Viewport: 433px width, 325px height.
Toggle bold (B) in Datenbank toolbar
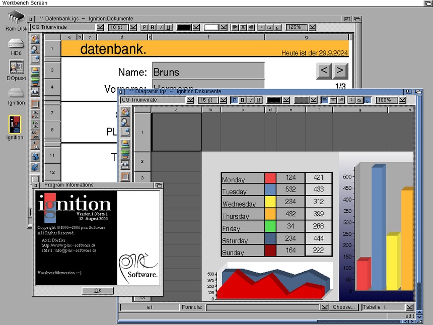coord(152,27)
